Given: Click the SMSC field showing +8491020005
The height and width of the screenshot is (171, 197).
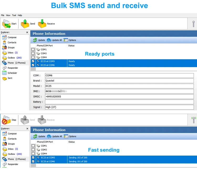Looking at the screenshot, I should pyautogui.click(x=119, y=96).
